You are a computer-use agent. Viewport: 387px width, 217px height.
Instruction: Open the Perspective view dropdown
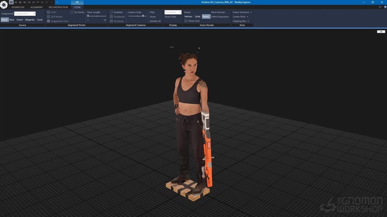pyautogui.click(x=173, y=12)
